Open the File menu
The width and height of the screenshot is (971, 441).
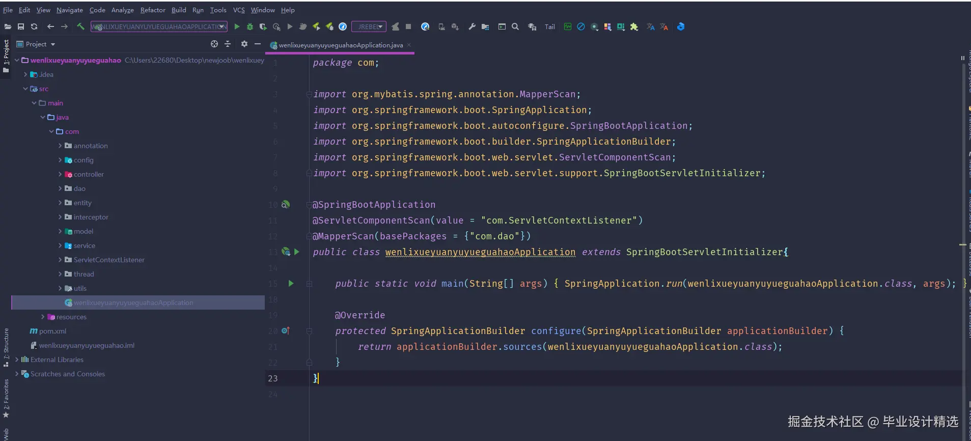[8, 10]
